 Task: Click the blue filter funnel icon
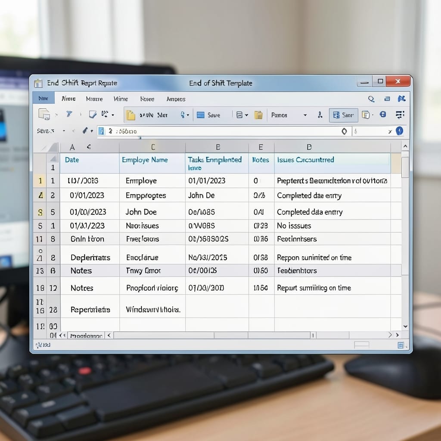click(x=69, y=114)
